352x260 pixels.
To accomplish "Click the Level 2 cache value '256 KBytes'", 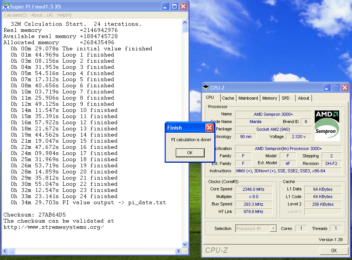I will 323,204.
